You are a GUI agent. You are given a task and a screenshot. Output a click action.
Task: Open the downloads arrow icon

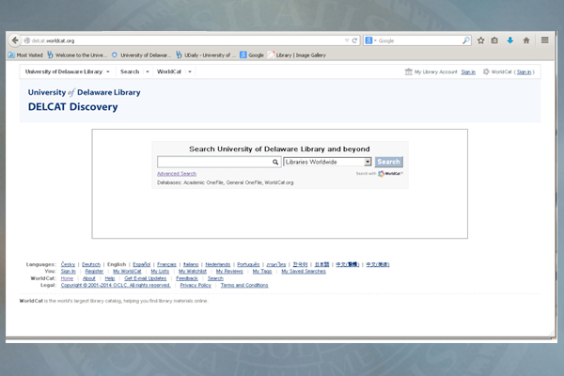point(510,40)
